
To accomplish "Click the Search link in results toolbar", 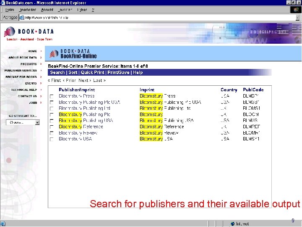I will [x=57, y=72].
